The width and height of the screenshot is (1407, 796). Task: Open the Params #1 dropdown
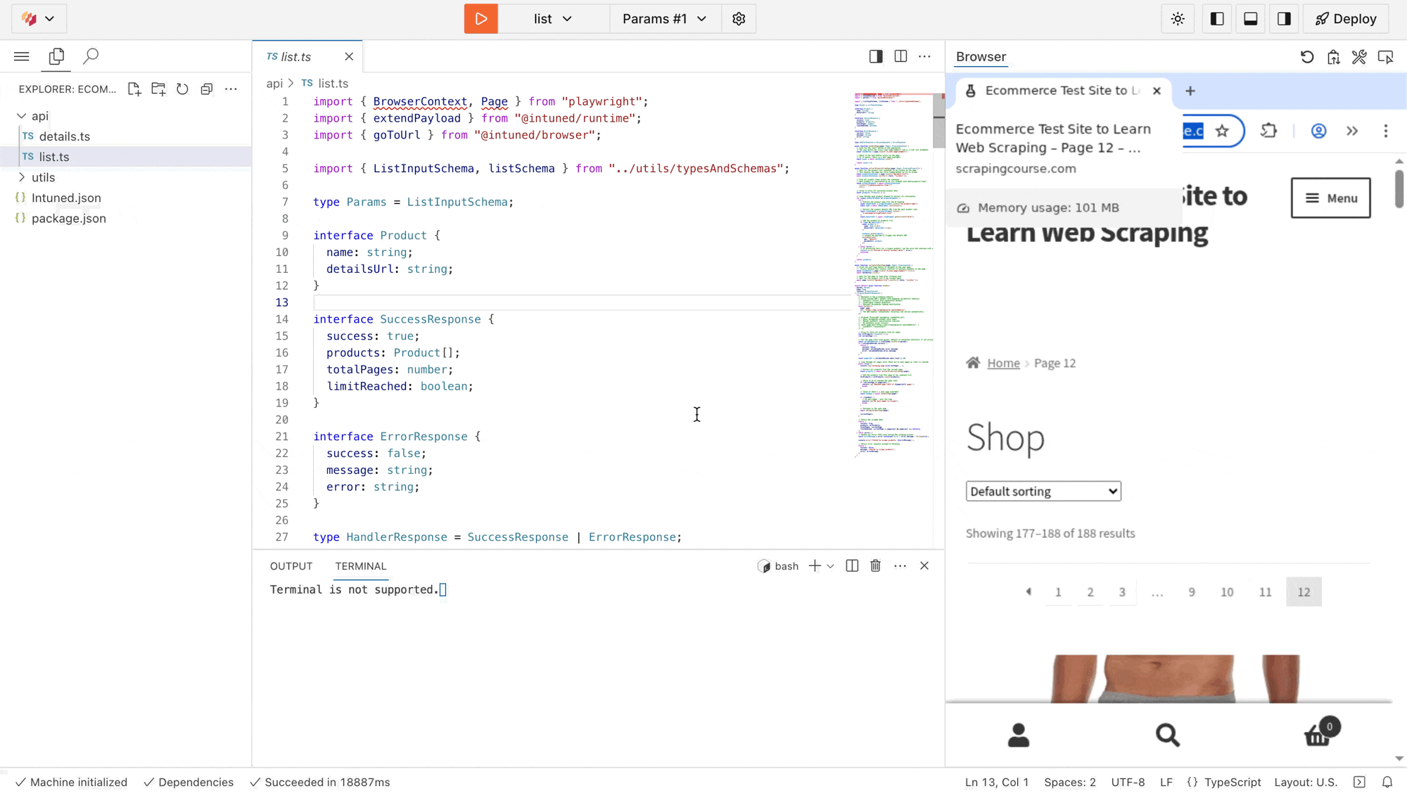click(x=663, y=19)
